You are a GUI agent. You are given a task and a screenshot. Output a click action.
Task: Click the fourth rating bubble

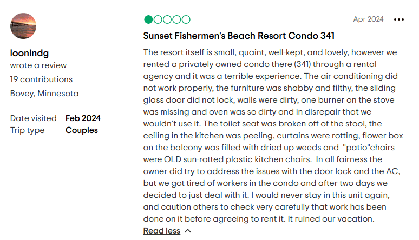[x=176, y=20]
